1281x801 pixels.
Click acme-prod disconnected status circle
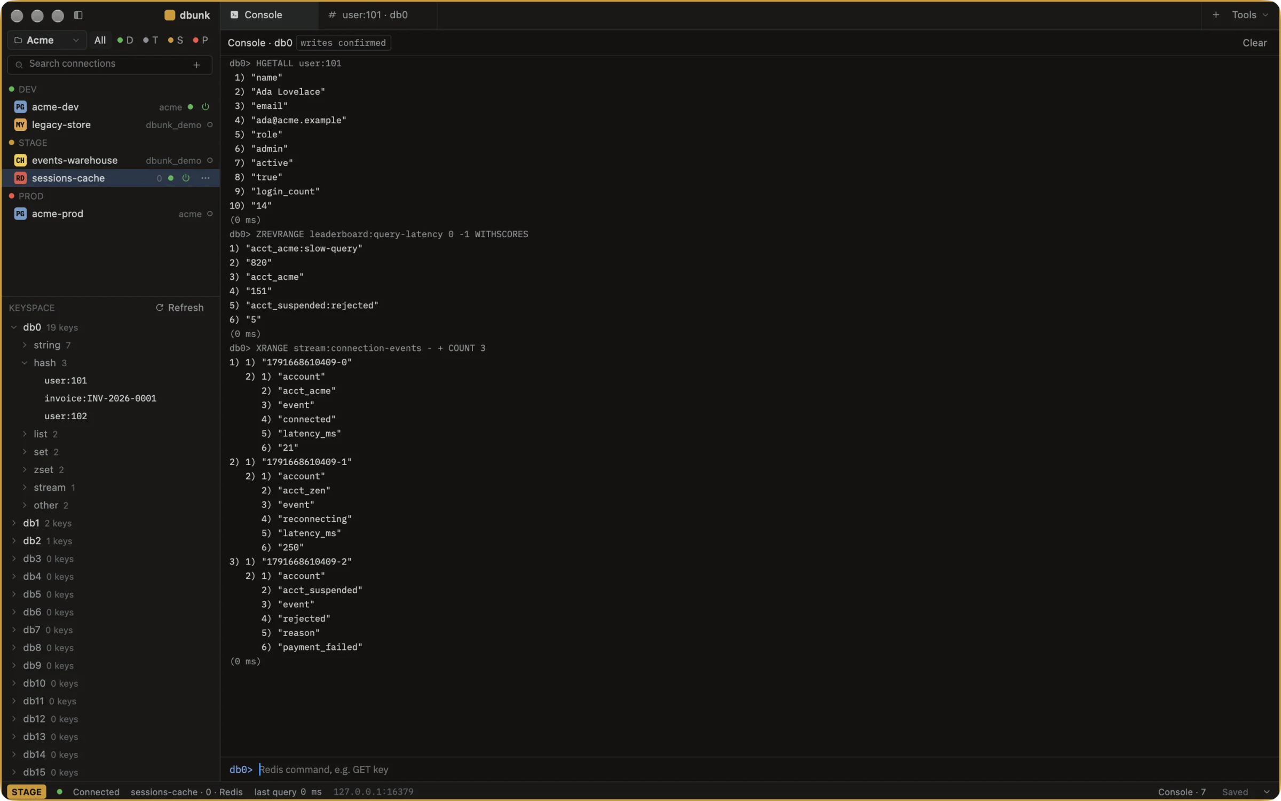pyautogui.click(x=210, y=214)
